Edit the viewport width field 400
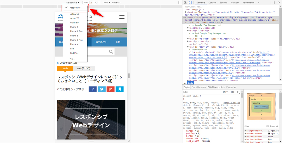Image resolution: width=282 pixels, height=143 pixels. 86,3
